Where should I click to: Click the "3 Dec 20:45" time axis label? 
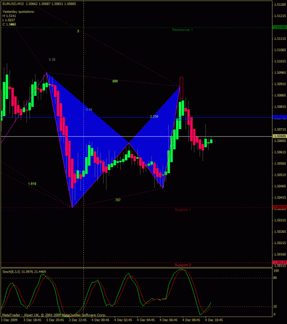(55, 320)
